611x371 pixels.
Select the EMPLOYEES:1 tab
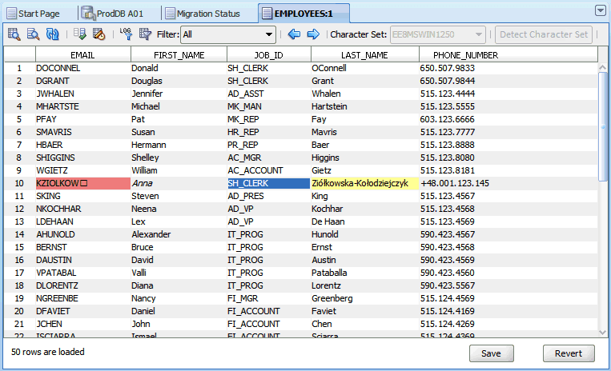303,14
